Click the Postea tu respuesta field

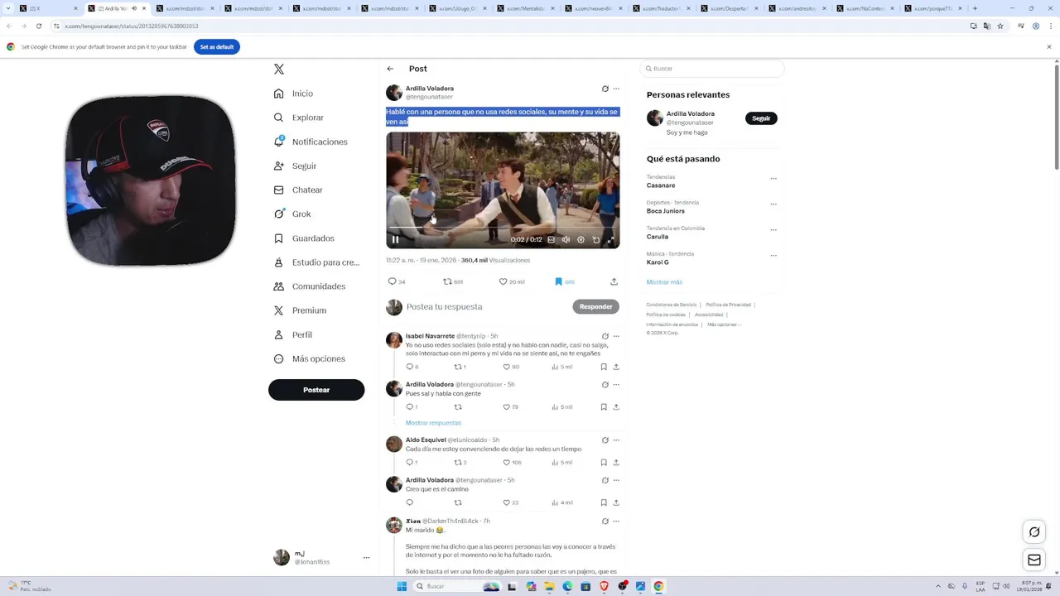pos(485,306)
